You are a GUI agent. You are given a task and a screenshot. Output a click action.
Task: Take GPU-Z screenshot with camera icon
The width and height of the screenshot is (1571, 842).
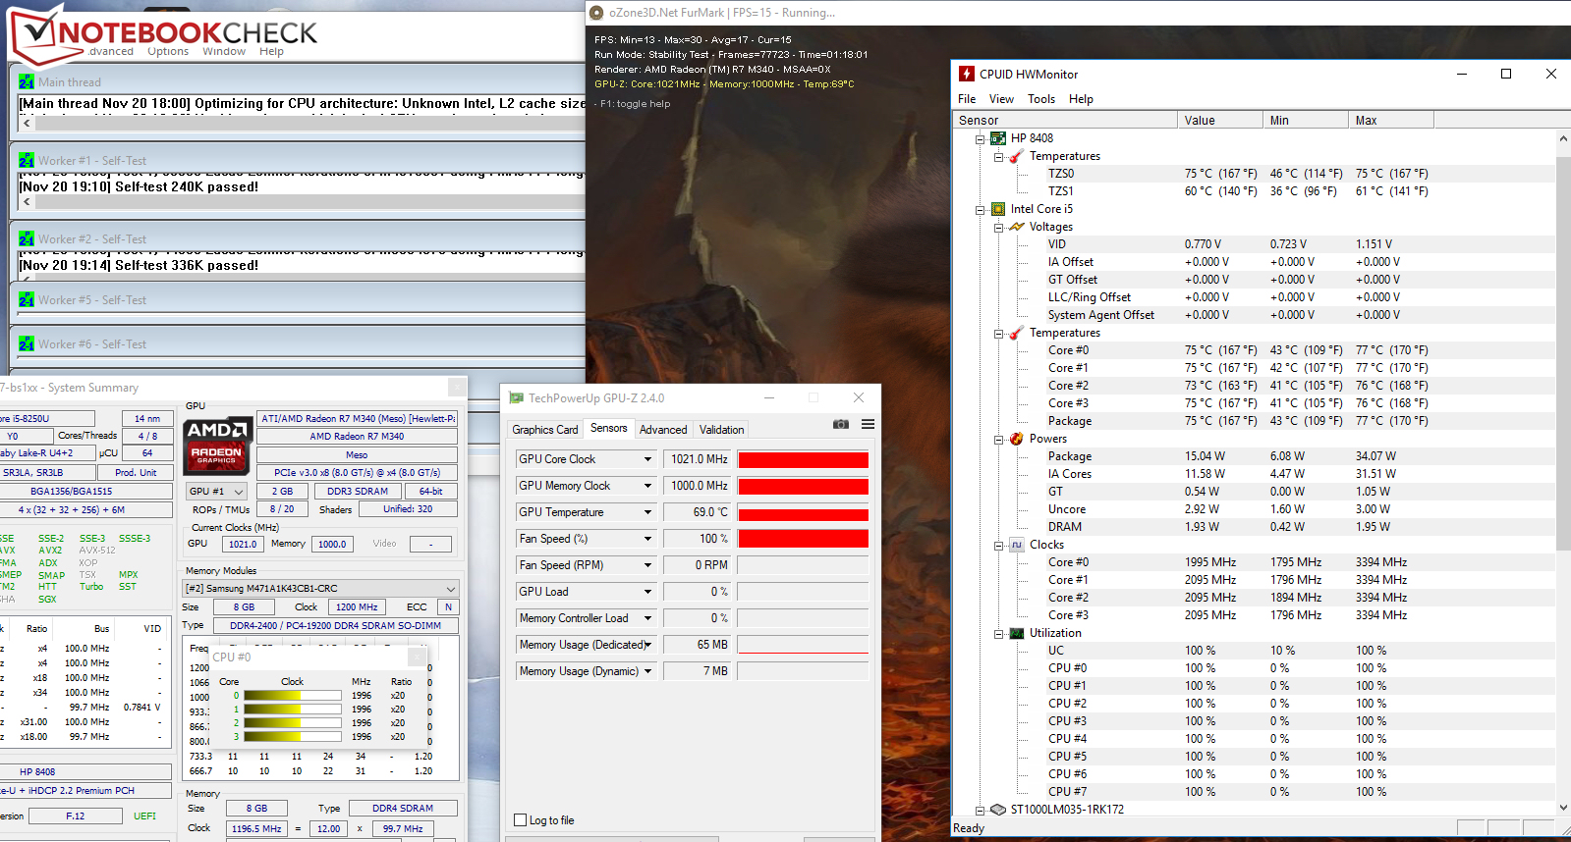click(841, 424)
